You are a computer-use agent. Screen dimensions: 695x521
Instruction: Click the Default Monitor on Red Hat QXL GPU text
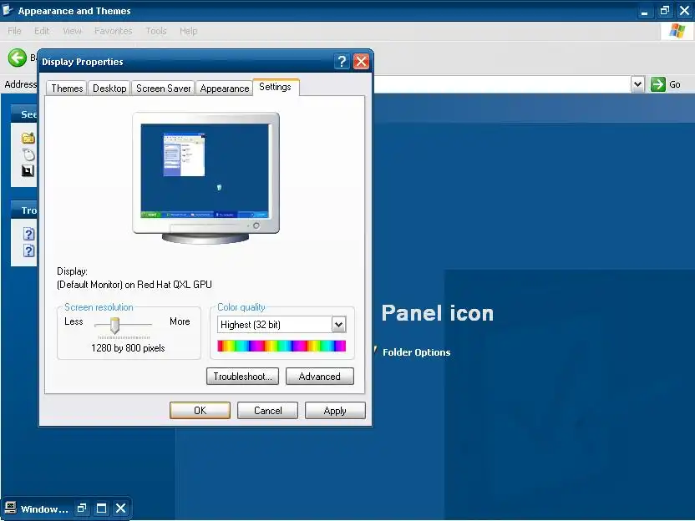(134, 285)
